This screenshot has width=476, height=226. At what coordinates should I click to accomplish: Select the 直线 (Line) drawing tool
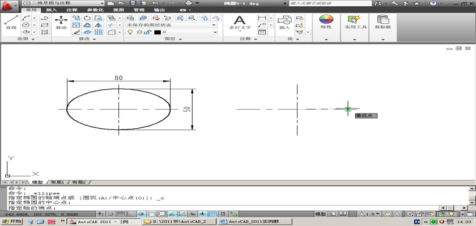[x=10, y=21]
